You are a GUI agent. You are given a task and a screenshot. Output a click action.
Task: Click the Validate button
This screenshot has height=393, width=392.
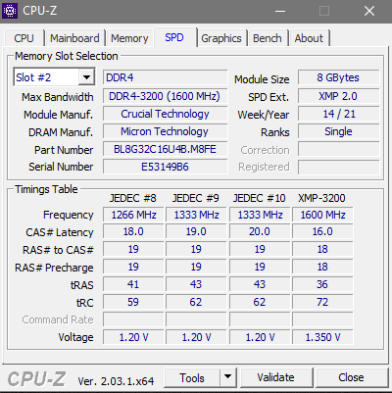(276, 377)
